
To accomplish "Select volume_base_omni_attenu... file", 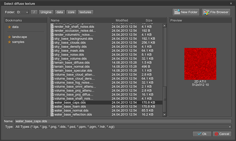I will point(106,86).
